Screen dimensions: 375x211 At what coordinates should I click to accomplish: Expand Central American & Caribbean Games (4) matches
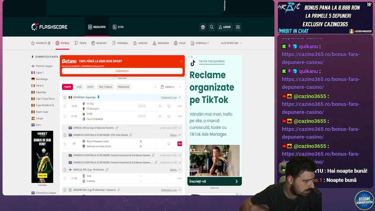(180, 162)
